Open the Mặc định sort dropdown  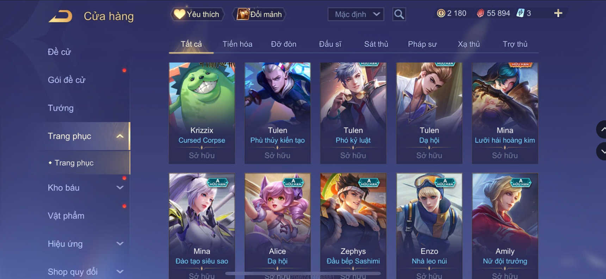(x=356, y=14)
